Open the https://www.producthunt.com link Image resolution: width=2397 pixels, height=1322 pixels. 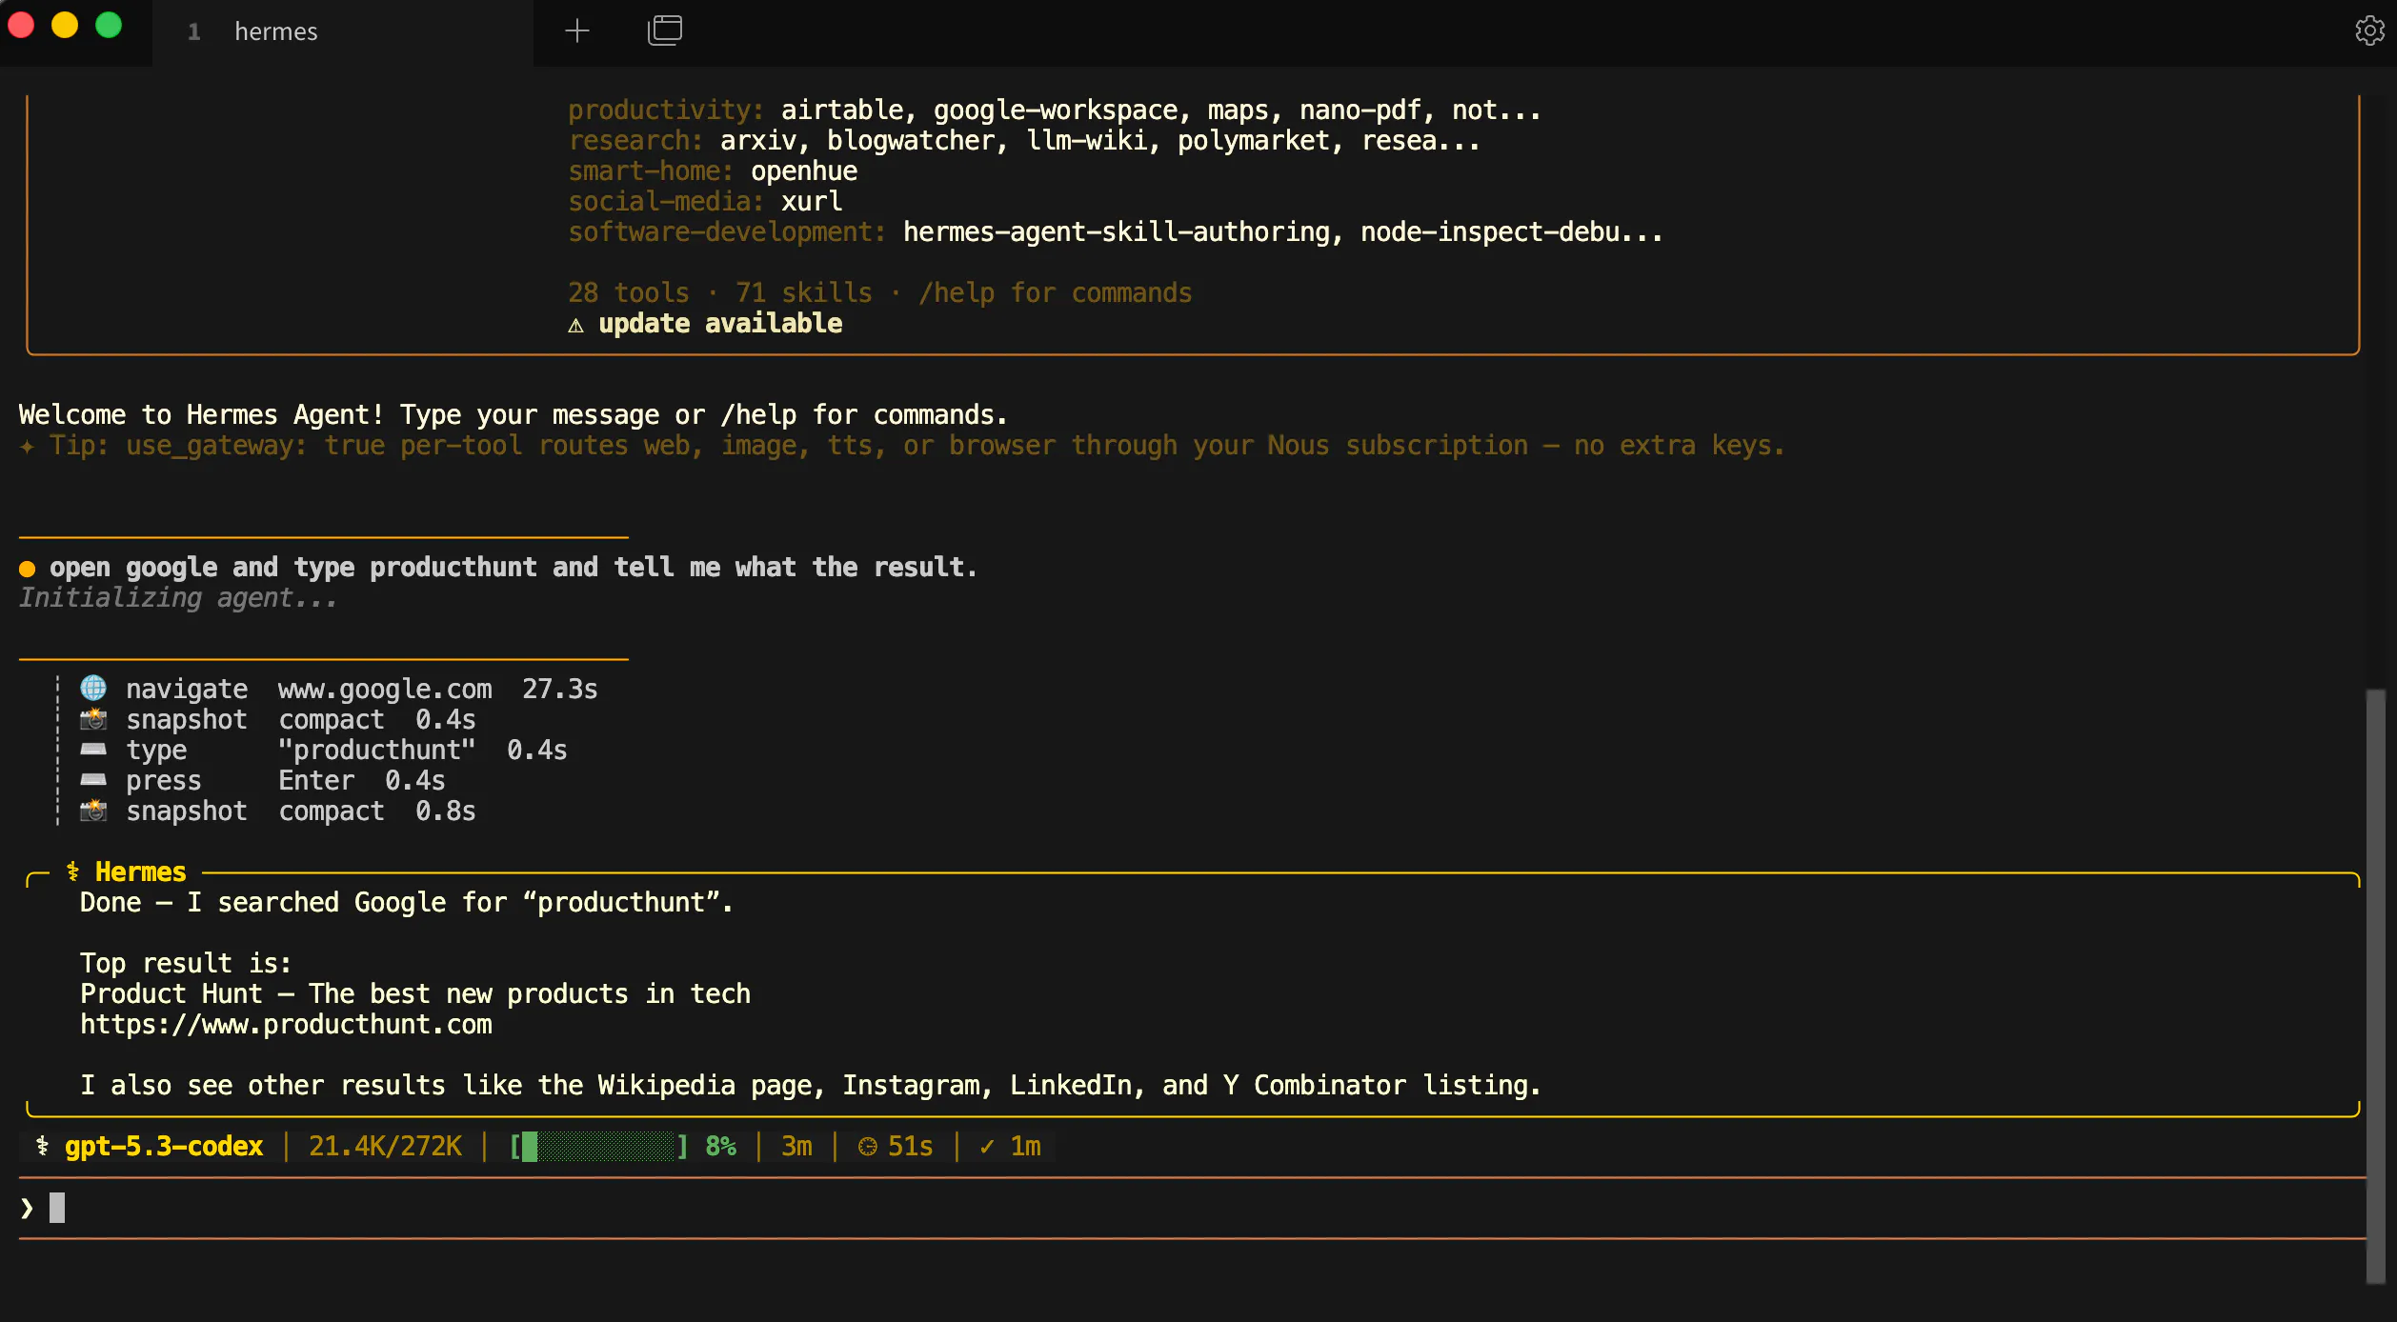point(286,1024)
